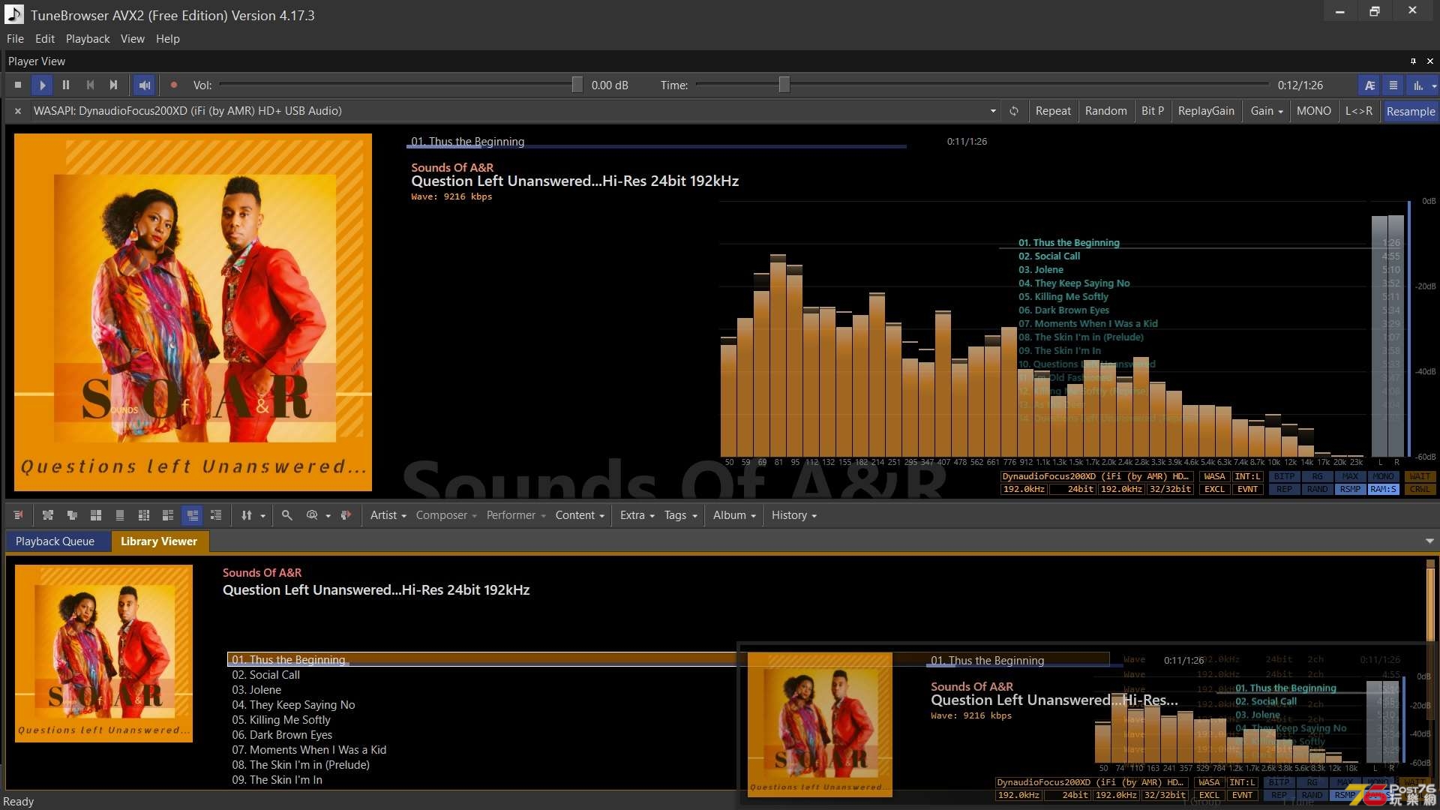Toggle the text info display icon
The image size is (1440, 810).
click(x=1369, y=85)
